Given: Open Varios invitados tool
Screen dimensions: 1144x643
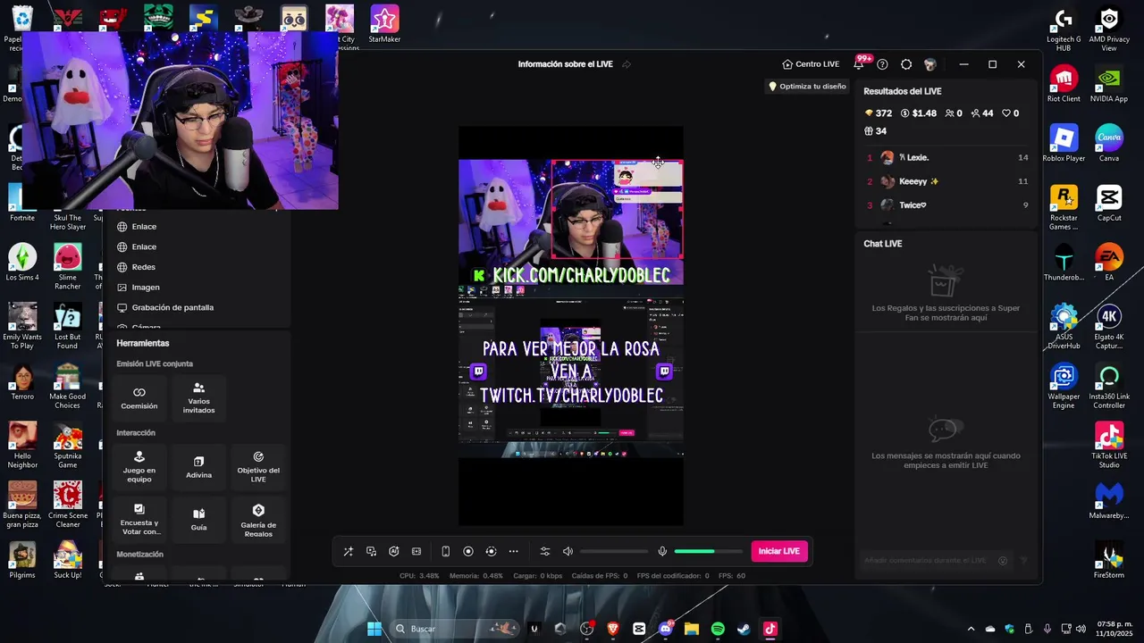Looking at the screenshot, I should (x=198, y=397).
